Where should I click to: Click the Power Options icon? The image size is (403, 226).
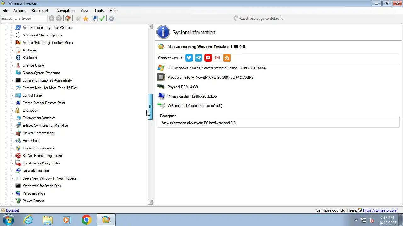(18, 201)
